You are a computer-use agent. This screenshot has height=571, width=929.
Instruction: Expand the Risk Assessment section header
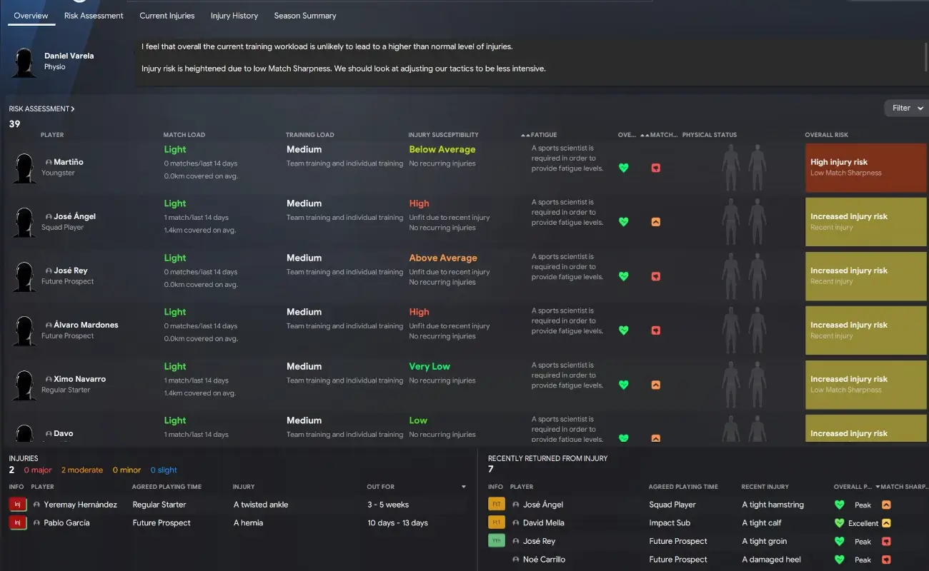pos(41,109)
